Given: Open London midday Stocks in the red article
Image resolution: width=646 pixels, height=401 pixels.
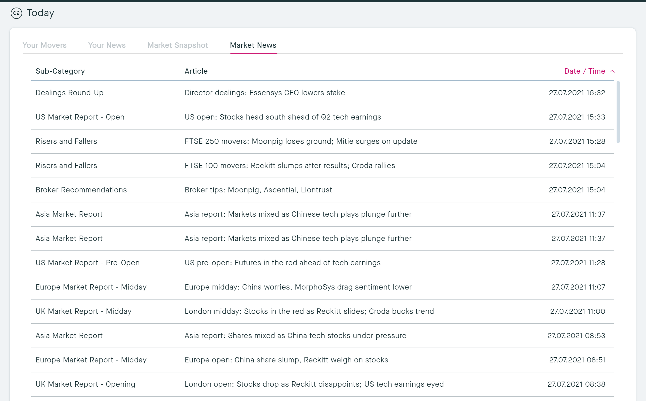Looking at the screenshot, I should tap(309, 311).
